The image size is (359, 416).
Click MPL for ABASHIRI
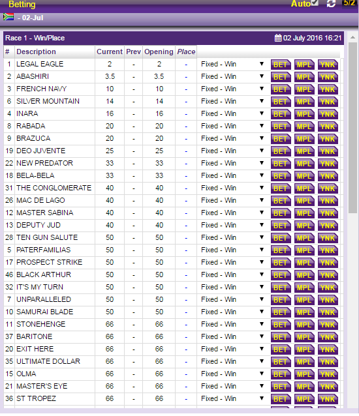[304, 77]
